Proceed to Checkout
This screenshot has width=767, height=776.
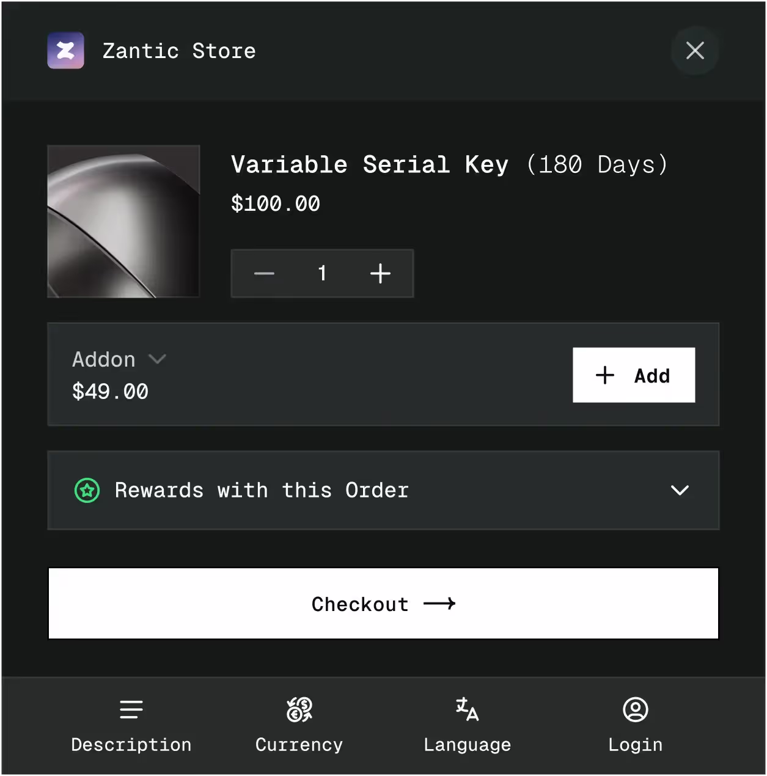(383, 604)
